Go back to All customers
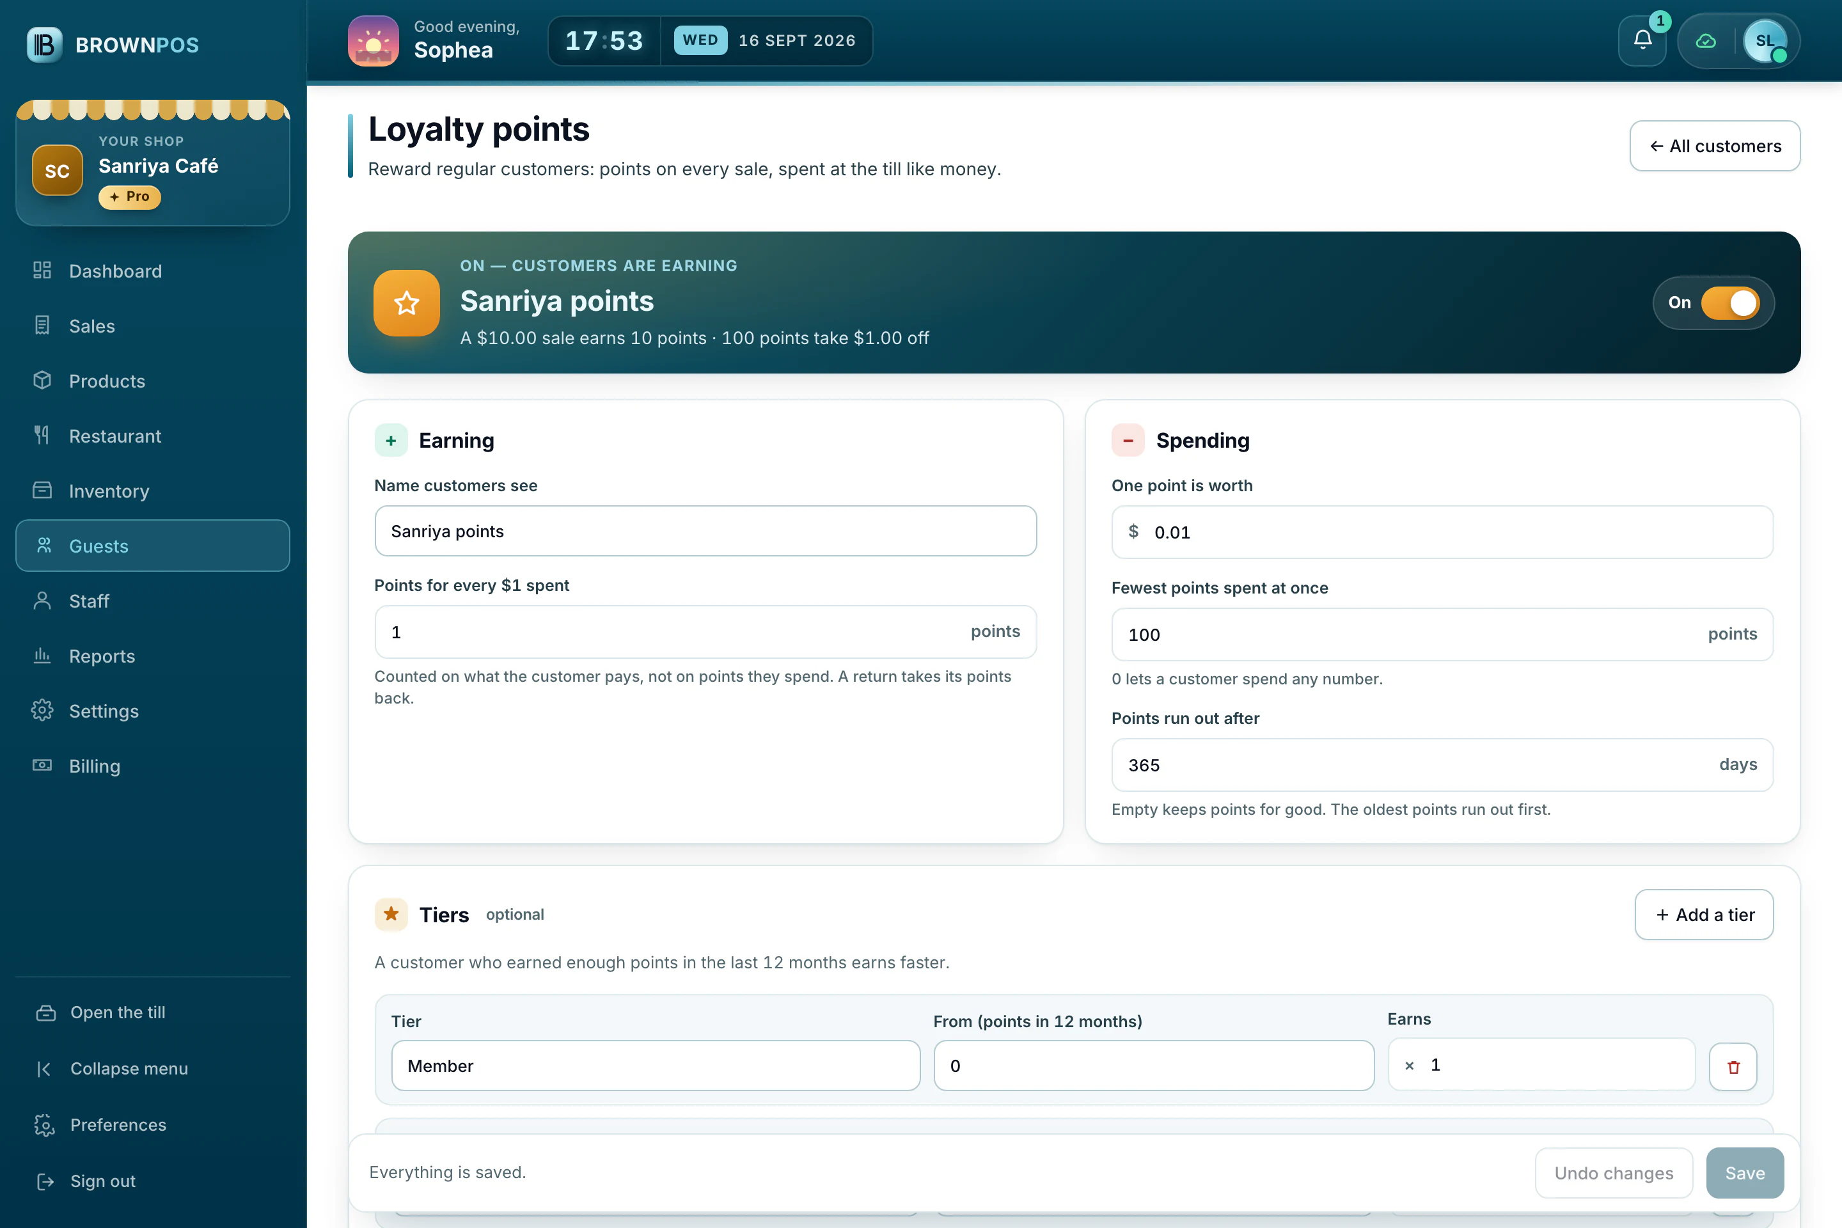1842x1228 pixels. click(1715, 146)
